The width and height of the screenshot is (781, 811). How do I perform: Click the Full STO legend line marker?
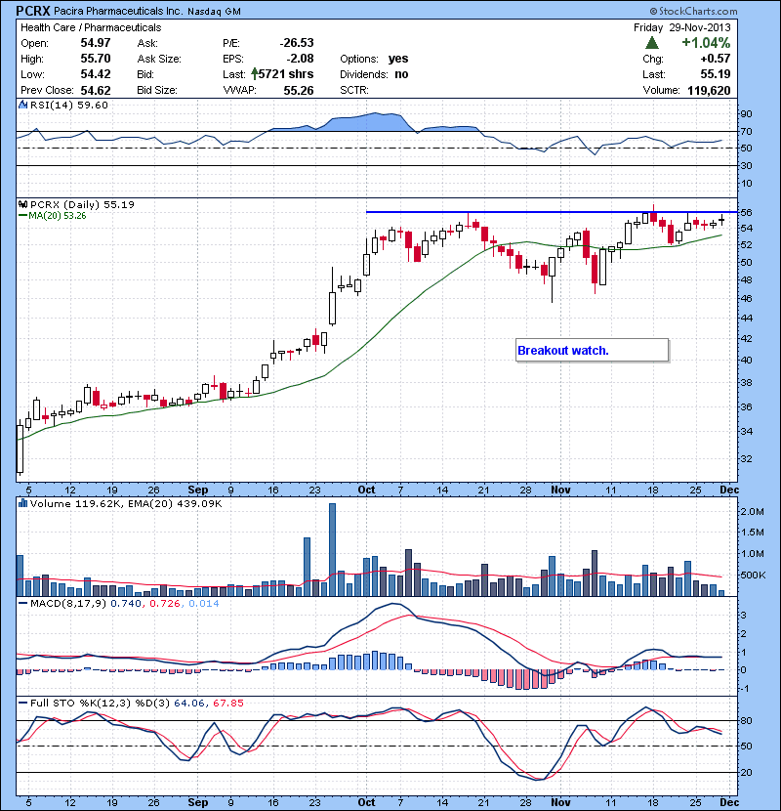(x=22, y=703)
